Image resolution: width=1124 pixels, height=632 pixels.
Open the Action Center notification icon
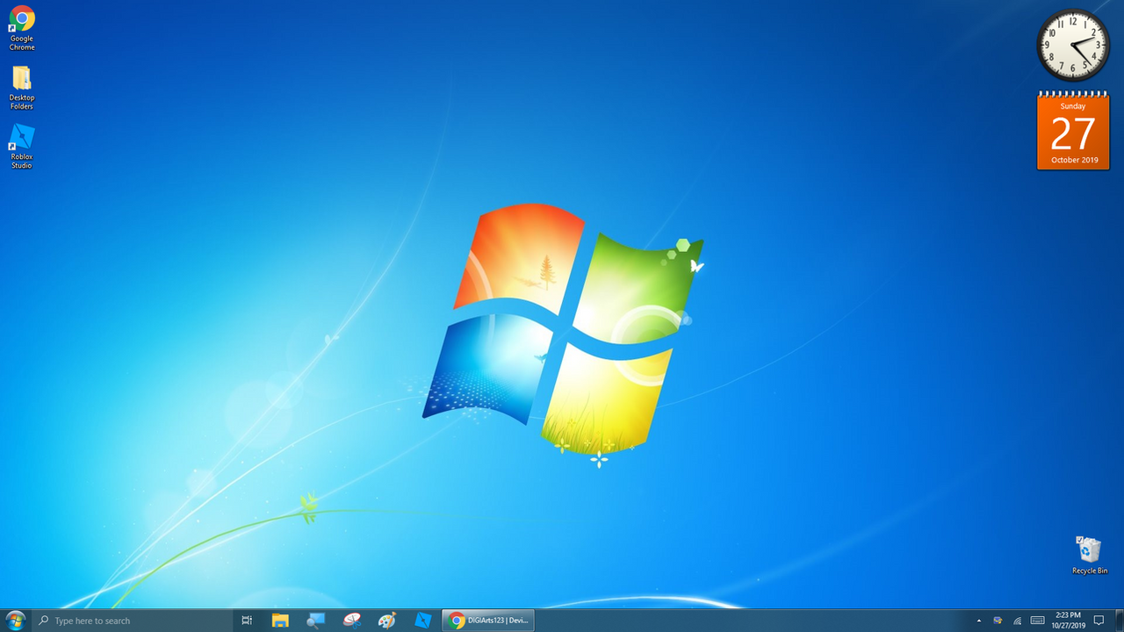point(1099,621)
